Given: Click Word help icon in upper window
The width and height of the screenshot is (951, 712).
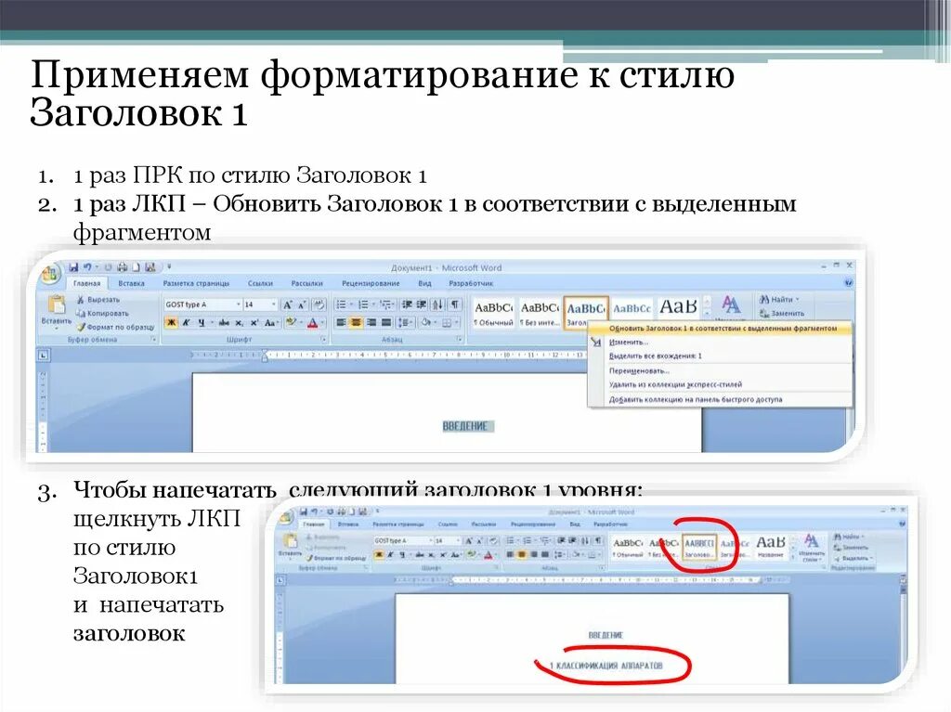Looking at the screenshot, I should coord(849,282).
